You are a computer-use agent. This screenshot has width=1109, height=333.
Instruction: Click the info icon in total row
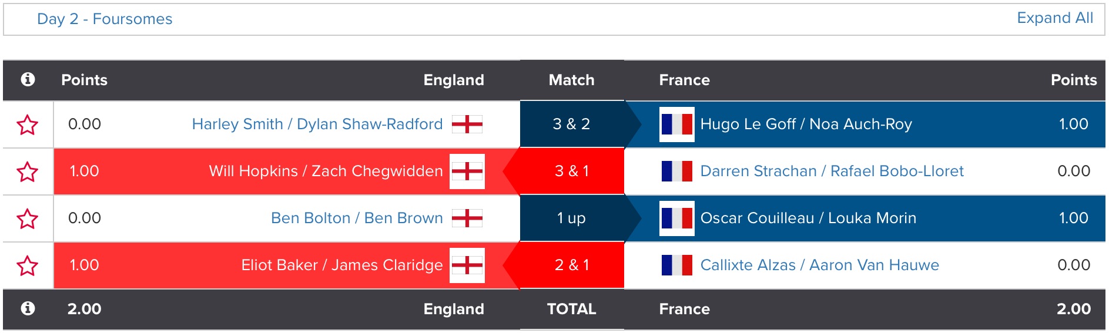click(x=28, y=308)
